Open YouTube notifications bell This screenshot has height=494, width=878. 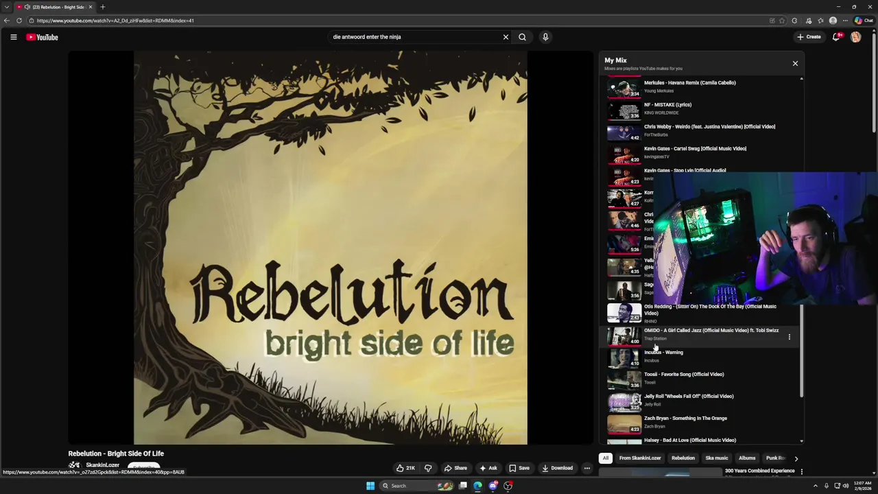pyautogui.click(x=836, y=37)
